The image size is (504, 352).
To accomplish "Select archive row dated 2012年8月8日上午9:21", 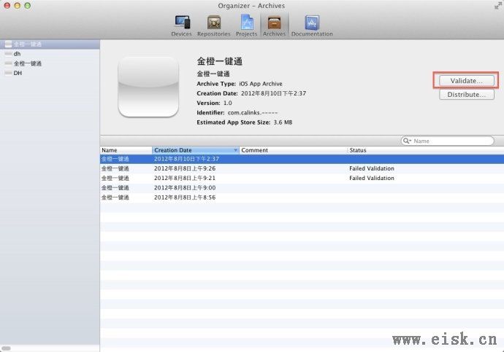I will click(302, 179).
